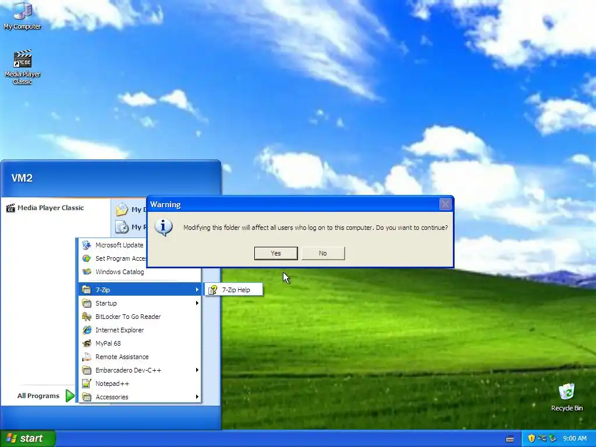This screenshot has width=596, height=447.
Task: Open Microsoft Update from All Programs
Action: click(119, 245)
